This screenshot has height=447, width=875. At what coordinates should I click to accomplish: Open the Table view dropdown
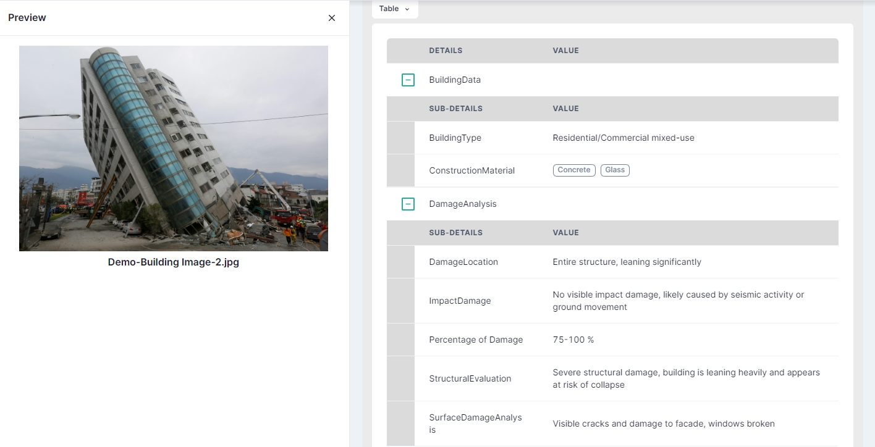point(395,9)
